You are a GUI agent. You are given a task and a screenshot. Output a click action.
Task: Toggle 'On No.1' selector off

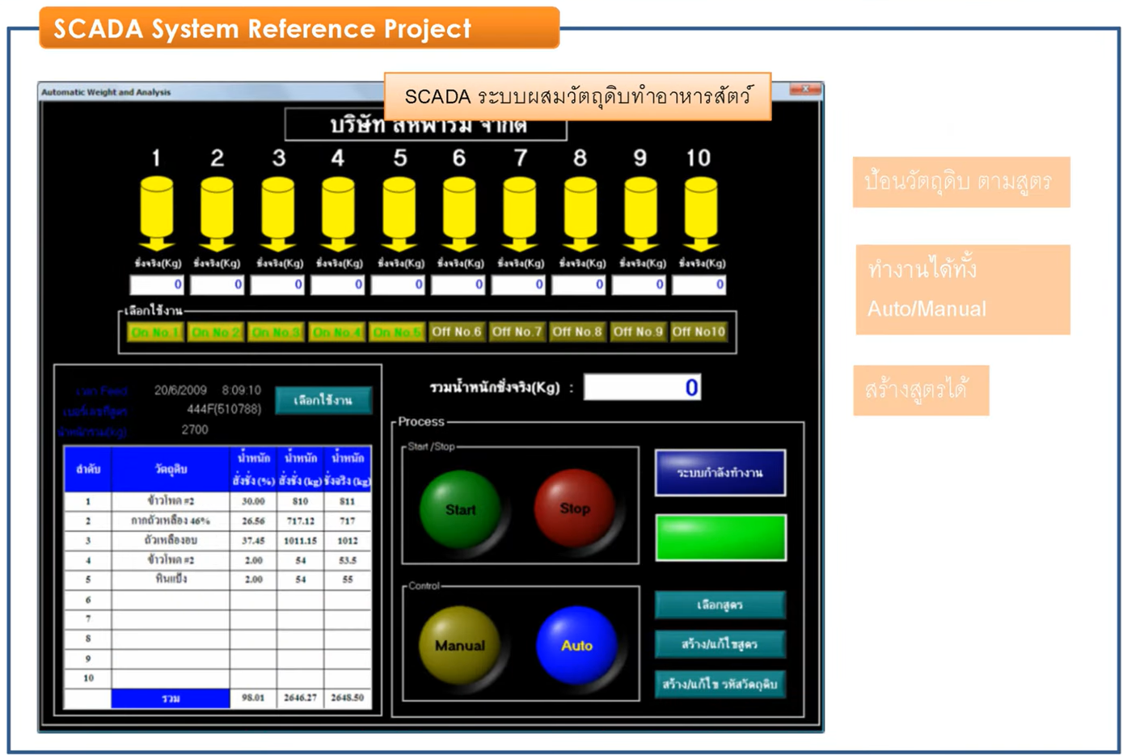click(154, 331)
